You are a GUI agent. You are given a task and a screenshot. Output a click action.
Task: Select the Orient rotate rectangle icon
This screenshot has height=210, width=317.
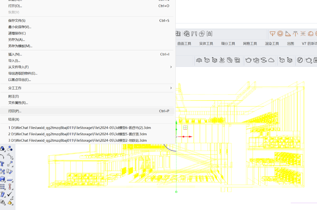pos(10,172)
